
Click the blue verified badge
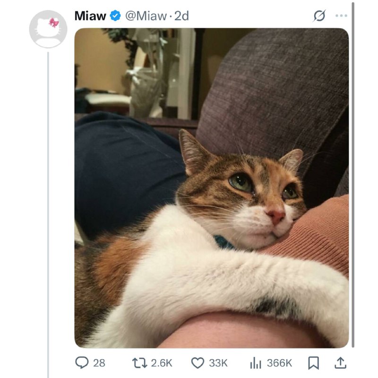pyautogui.click(x=115, y=16)
